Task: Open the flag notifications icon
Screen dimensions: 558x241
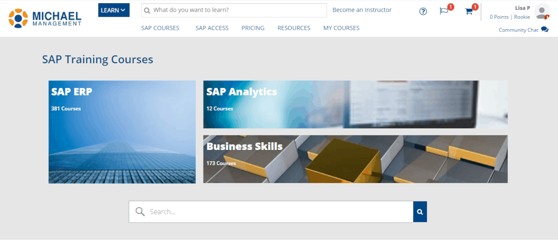Action: [444, 11]
